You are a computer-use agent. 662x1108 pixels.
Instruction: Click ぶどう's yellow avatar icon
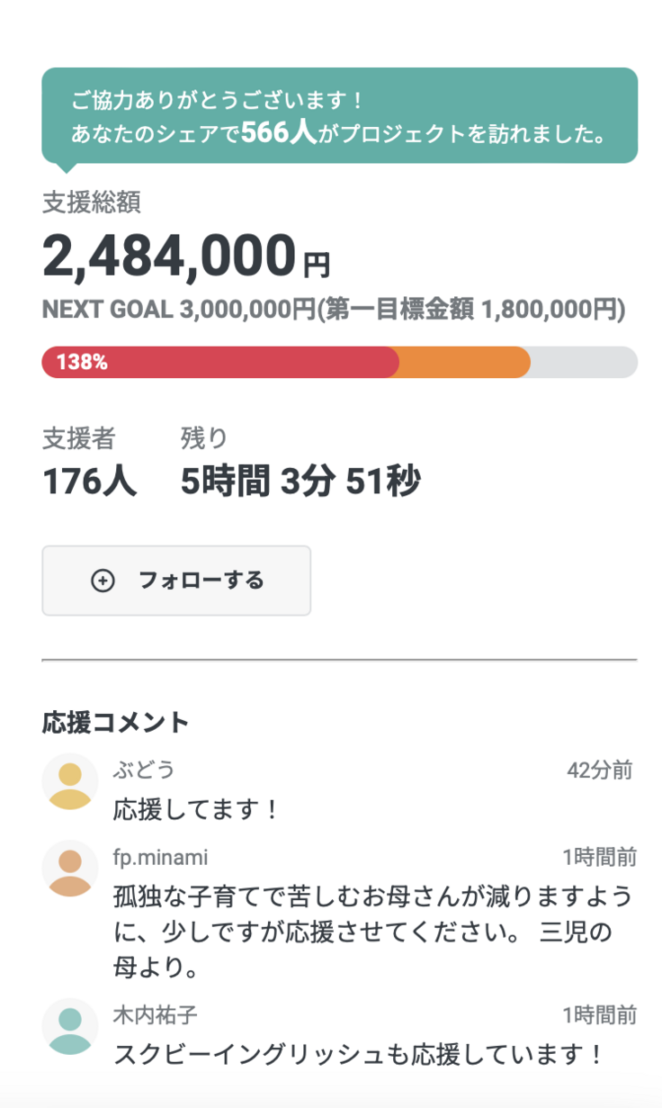coord(69,782)
